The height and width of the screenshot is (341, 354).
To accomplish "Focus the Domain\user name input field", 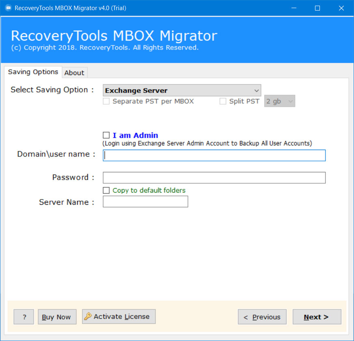I will click(214, 155).
